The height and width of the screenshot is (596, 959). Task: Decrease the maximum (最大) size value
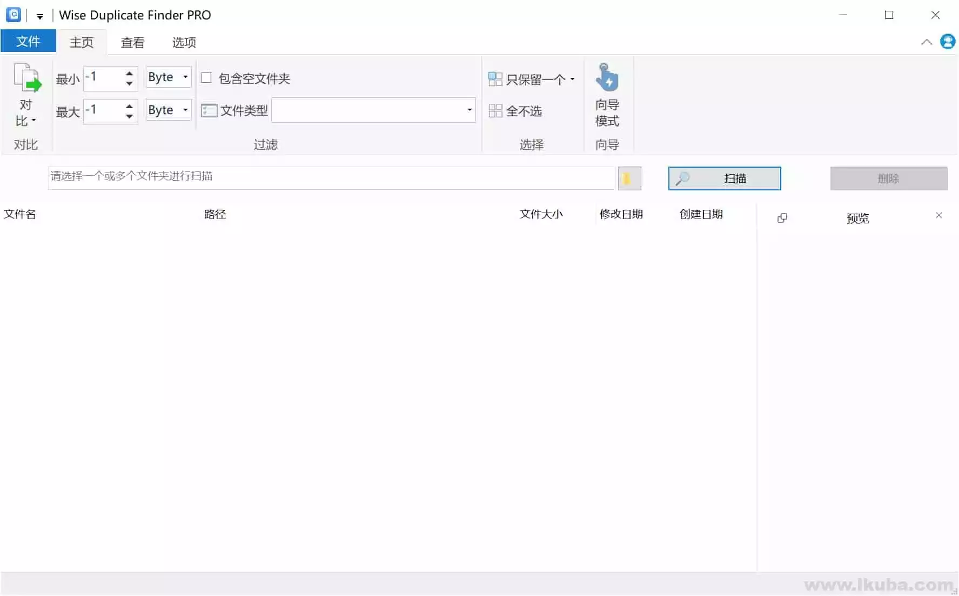[129, 116]
